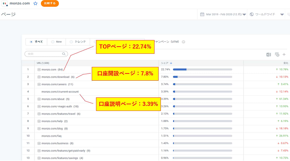This screenshot has width=290, height=161.
Task: Open the monzo.com/careers URL text
Action: point(54,84)
